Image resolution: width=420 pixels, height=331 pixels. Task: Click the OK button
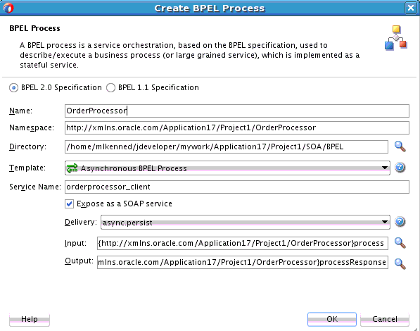332,319
